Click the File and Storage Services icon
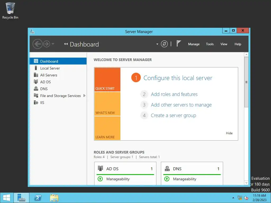 coord(36,95)
